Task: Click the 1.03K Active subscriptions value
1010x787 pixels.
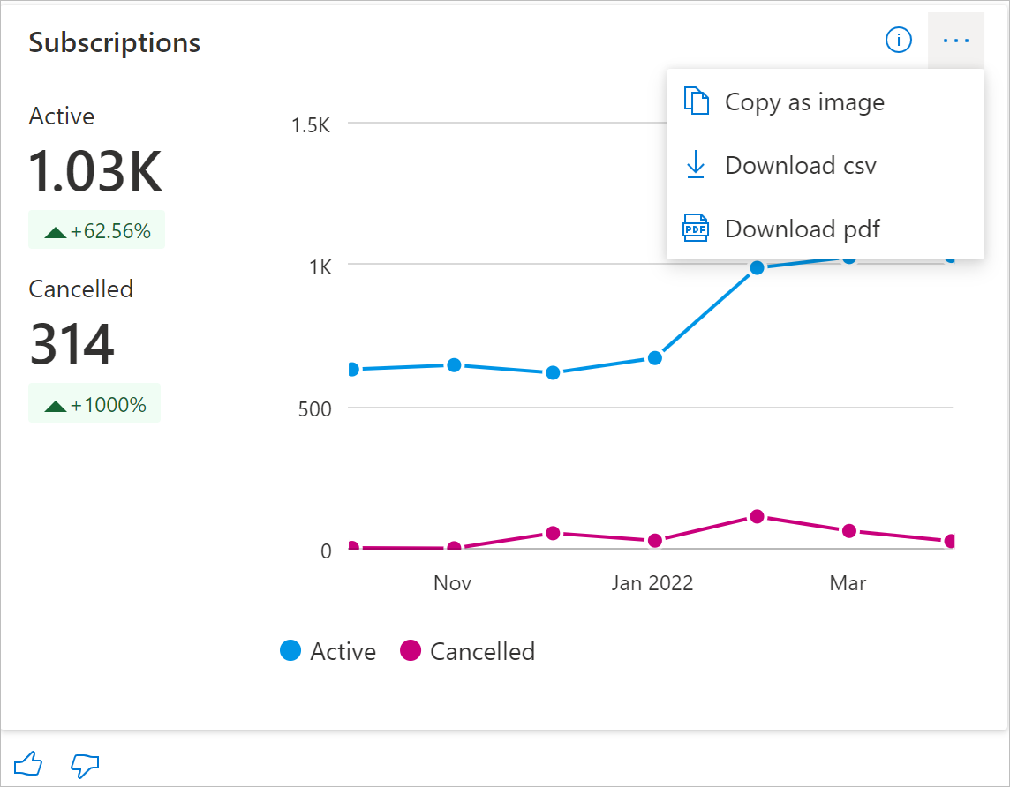Action: point(95,170)
